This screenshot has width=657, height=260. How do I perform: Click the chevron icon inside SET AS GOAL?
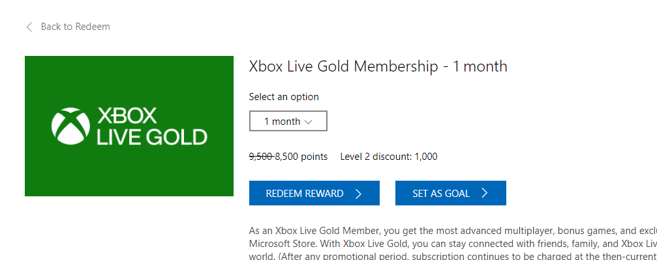pos(484,193)
